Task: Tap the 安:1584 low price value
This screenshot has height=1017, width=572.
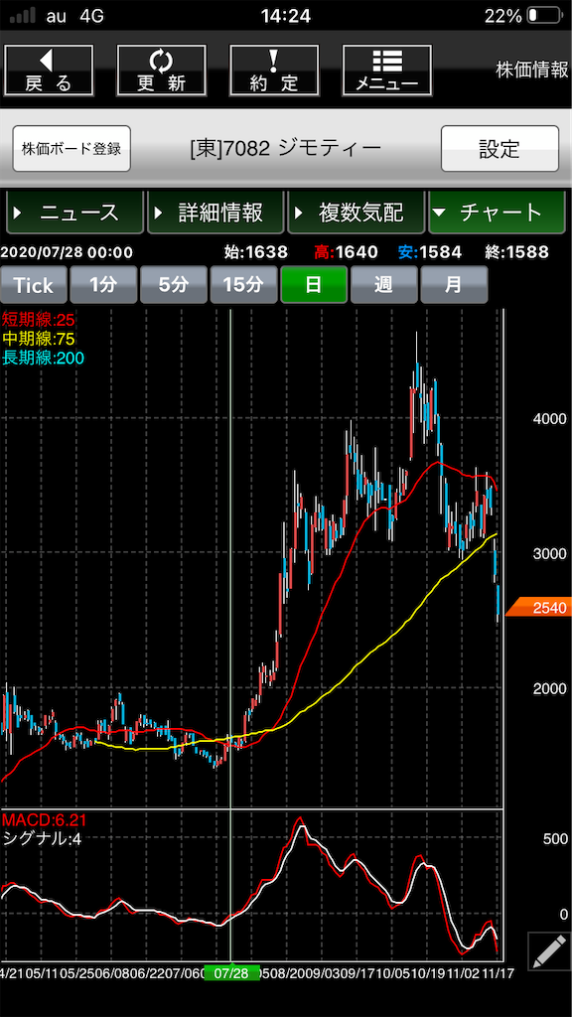Action: [431, 251]
